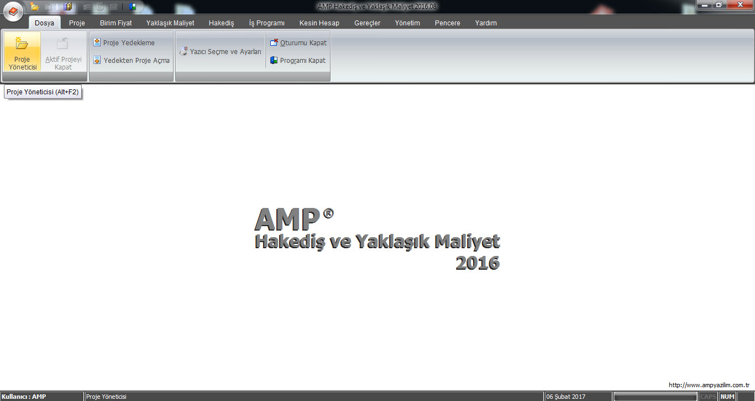Switch to Kesin Hesap tab
This screenshot has height=401, width=755.
[319, 23]
